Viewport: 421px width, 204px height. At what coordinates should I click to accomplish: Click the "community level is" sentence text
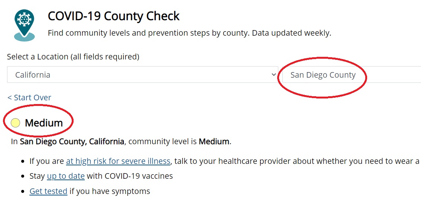point(162,142)
